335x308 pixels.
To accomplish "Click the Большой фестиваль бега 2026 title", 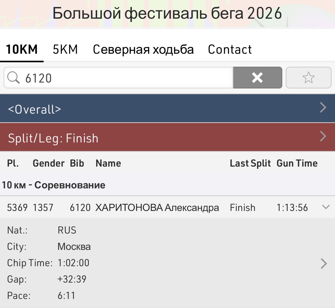I will (x=167, y=13).
